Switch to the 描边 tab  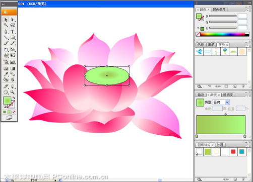tap(201, 95)
